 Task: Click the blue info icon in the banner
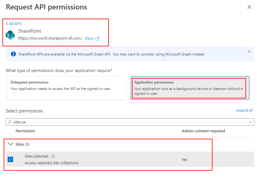tap(13, 54)
